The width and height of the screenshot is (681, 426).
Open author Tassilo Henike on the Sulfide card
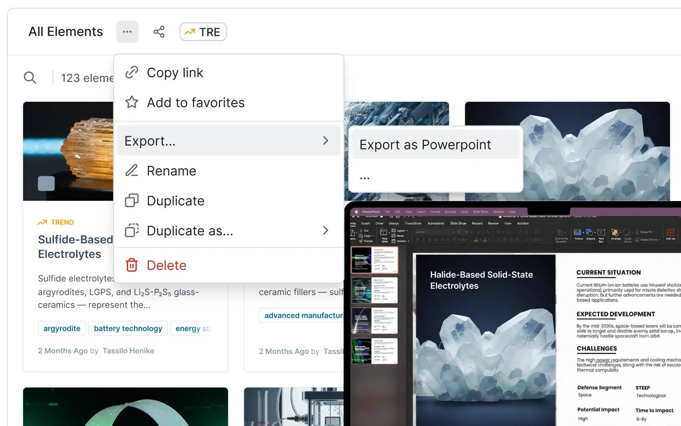pyautogui.click(x=128, y=351)
